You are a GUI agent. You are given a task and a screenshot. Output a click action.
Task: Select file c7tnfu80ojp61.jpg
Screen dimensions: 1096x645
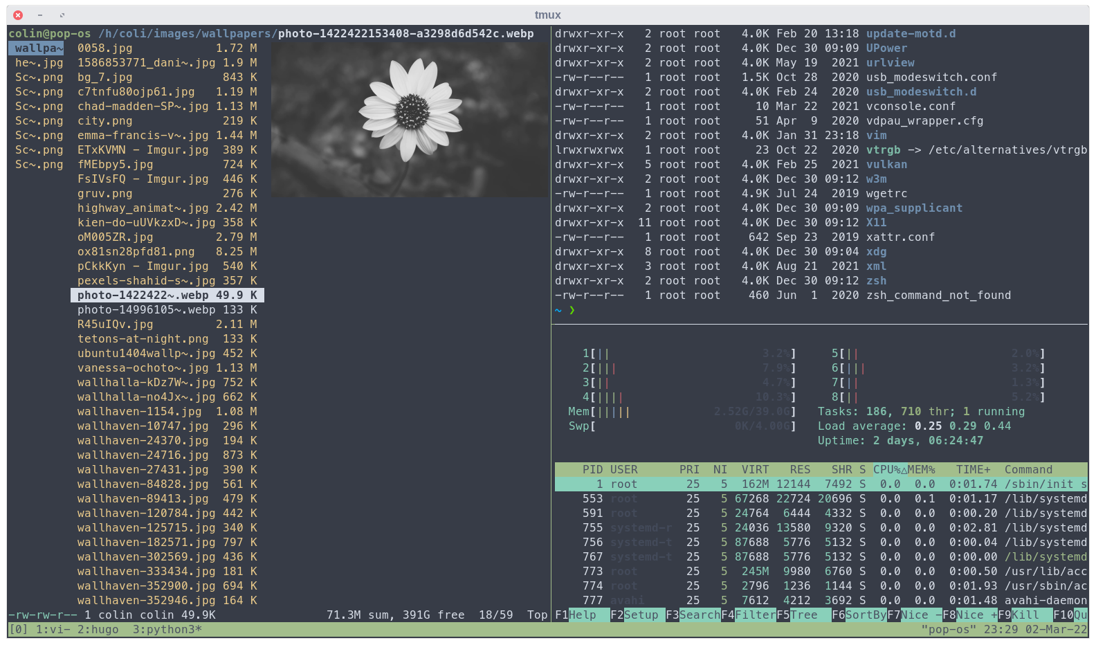point(167,92)
